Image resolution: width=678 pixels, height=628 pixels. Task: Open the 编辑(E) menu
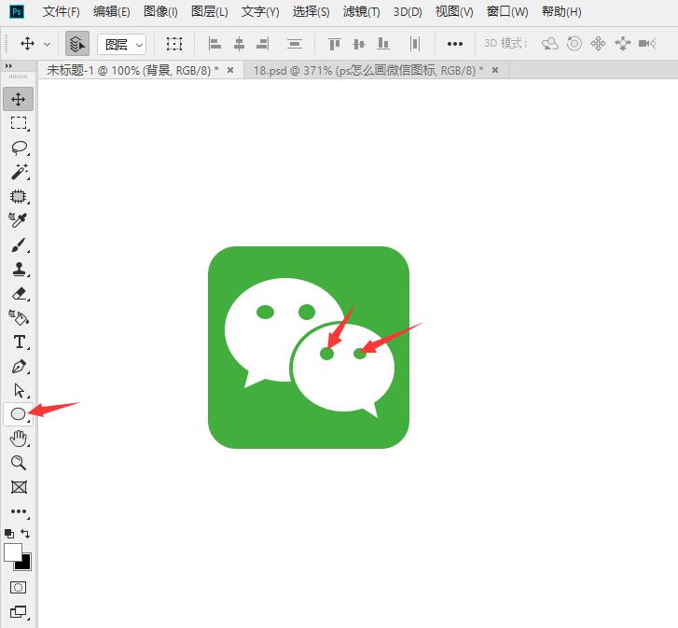112,12
